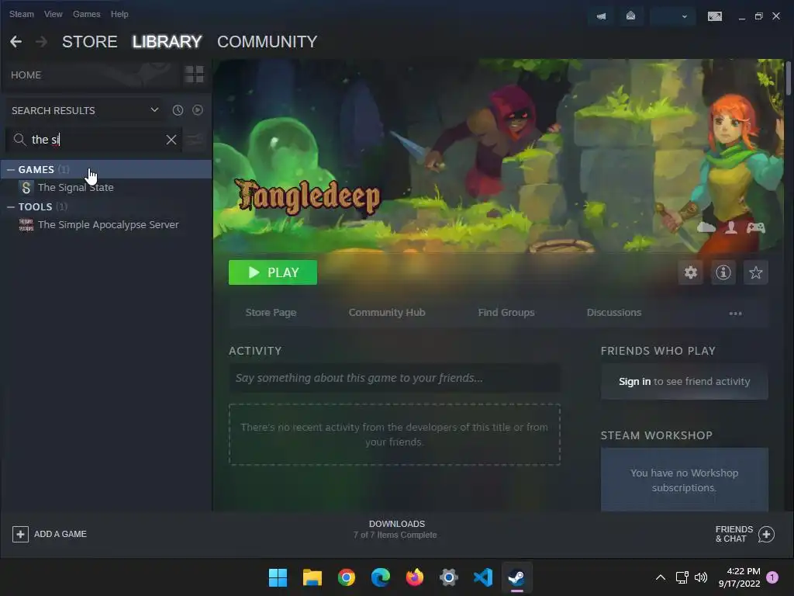794x596 pixels.
Task: Click the single-player icon on banner
Action: [730, 227]
